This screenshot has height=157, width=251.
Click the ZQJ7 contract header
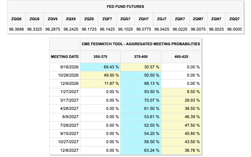click(x=162, y=19)
